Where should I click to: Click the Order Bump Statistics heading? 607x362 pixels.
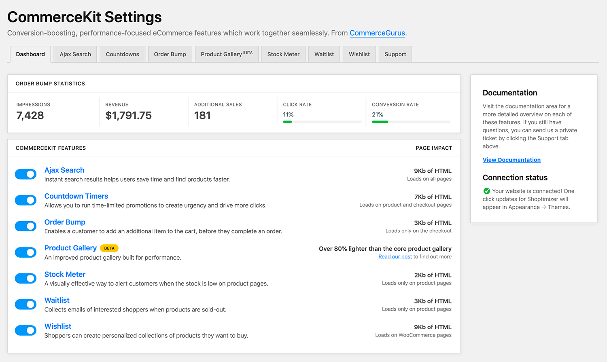click(x=50, y=84)
